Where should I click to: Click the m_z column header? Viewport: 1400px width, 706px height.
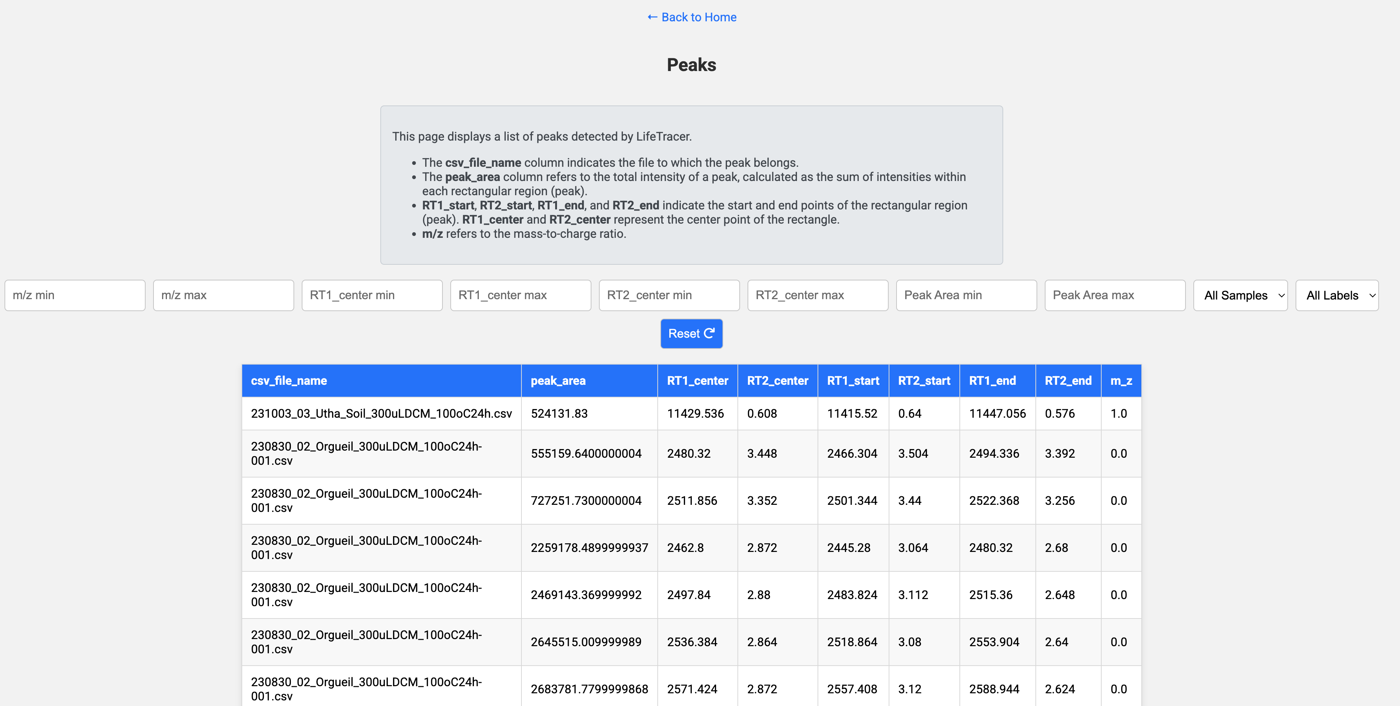point(1121,381)
